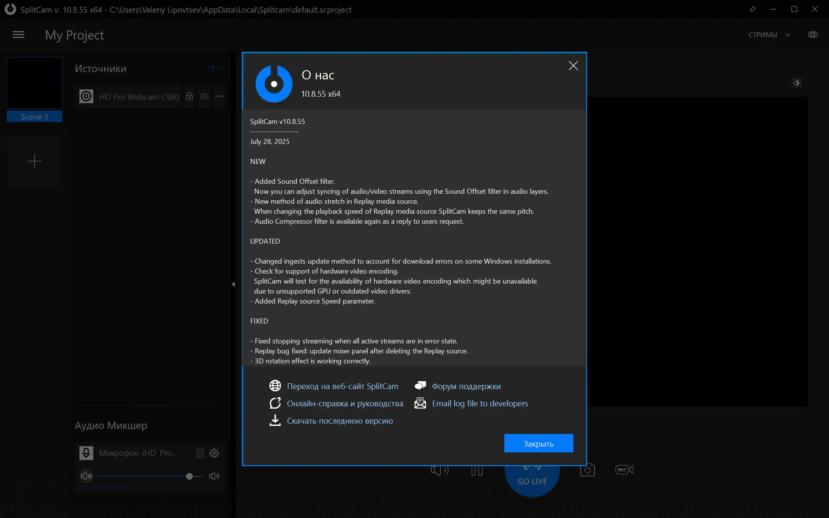Viewport: 829px width, 518px height.
Task: Open more options for webcam source
Action: pyautogui.click(x=219, y=96)
